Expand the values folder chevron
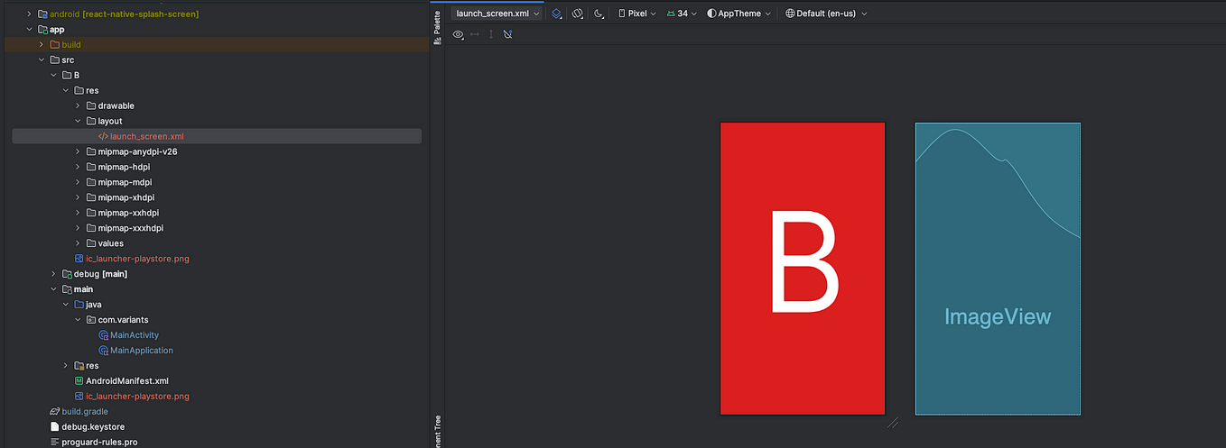The image size is (1226, 448). pyautogui.click(x=78, y=243)
